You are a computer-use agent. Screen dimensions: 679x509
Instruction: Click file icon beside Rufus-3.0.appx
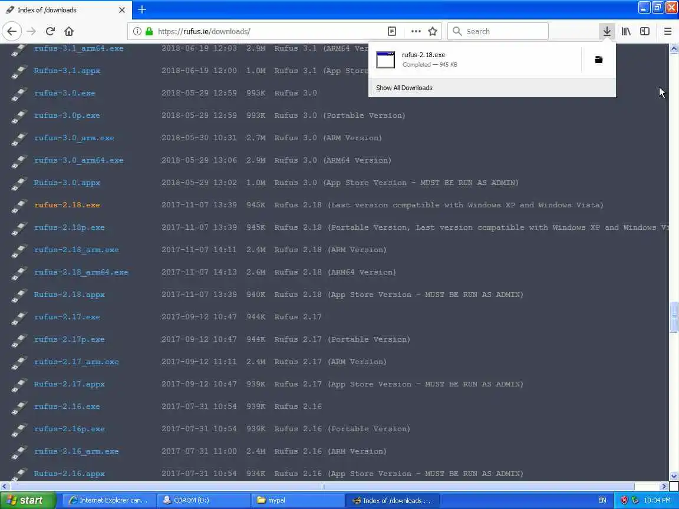[19, 183]
